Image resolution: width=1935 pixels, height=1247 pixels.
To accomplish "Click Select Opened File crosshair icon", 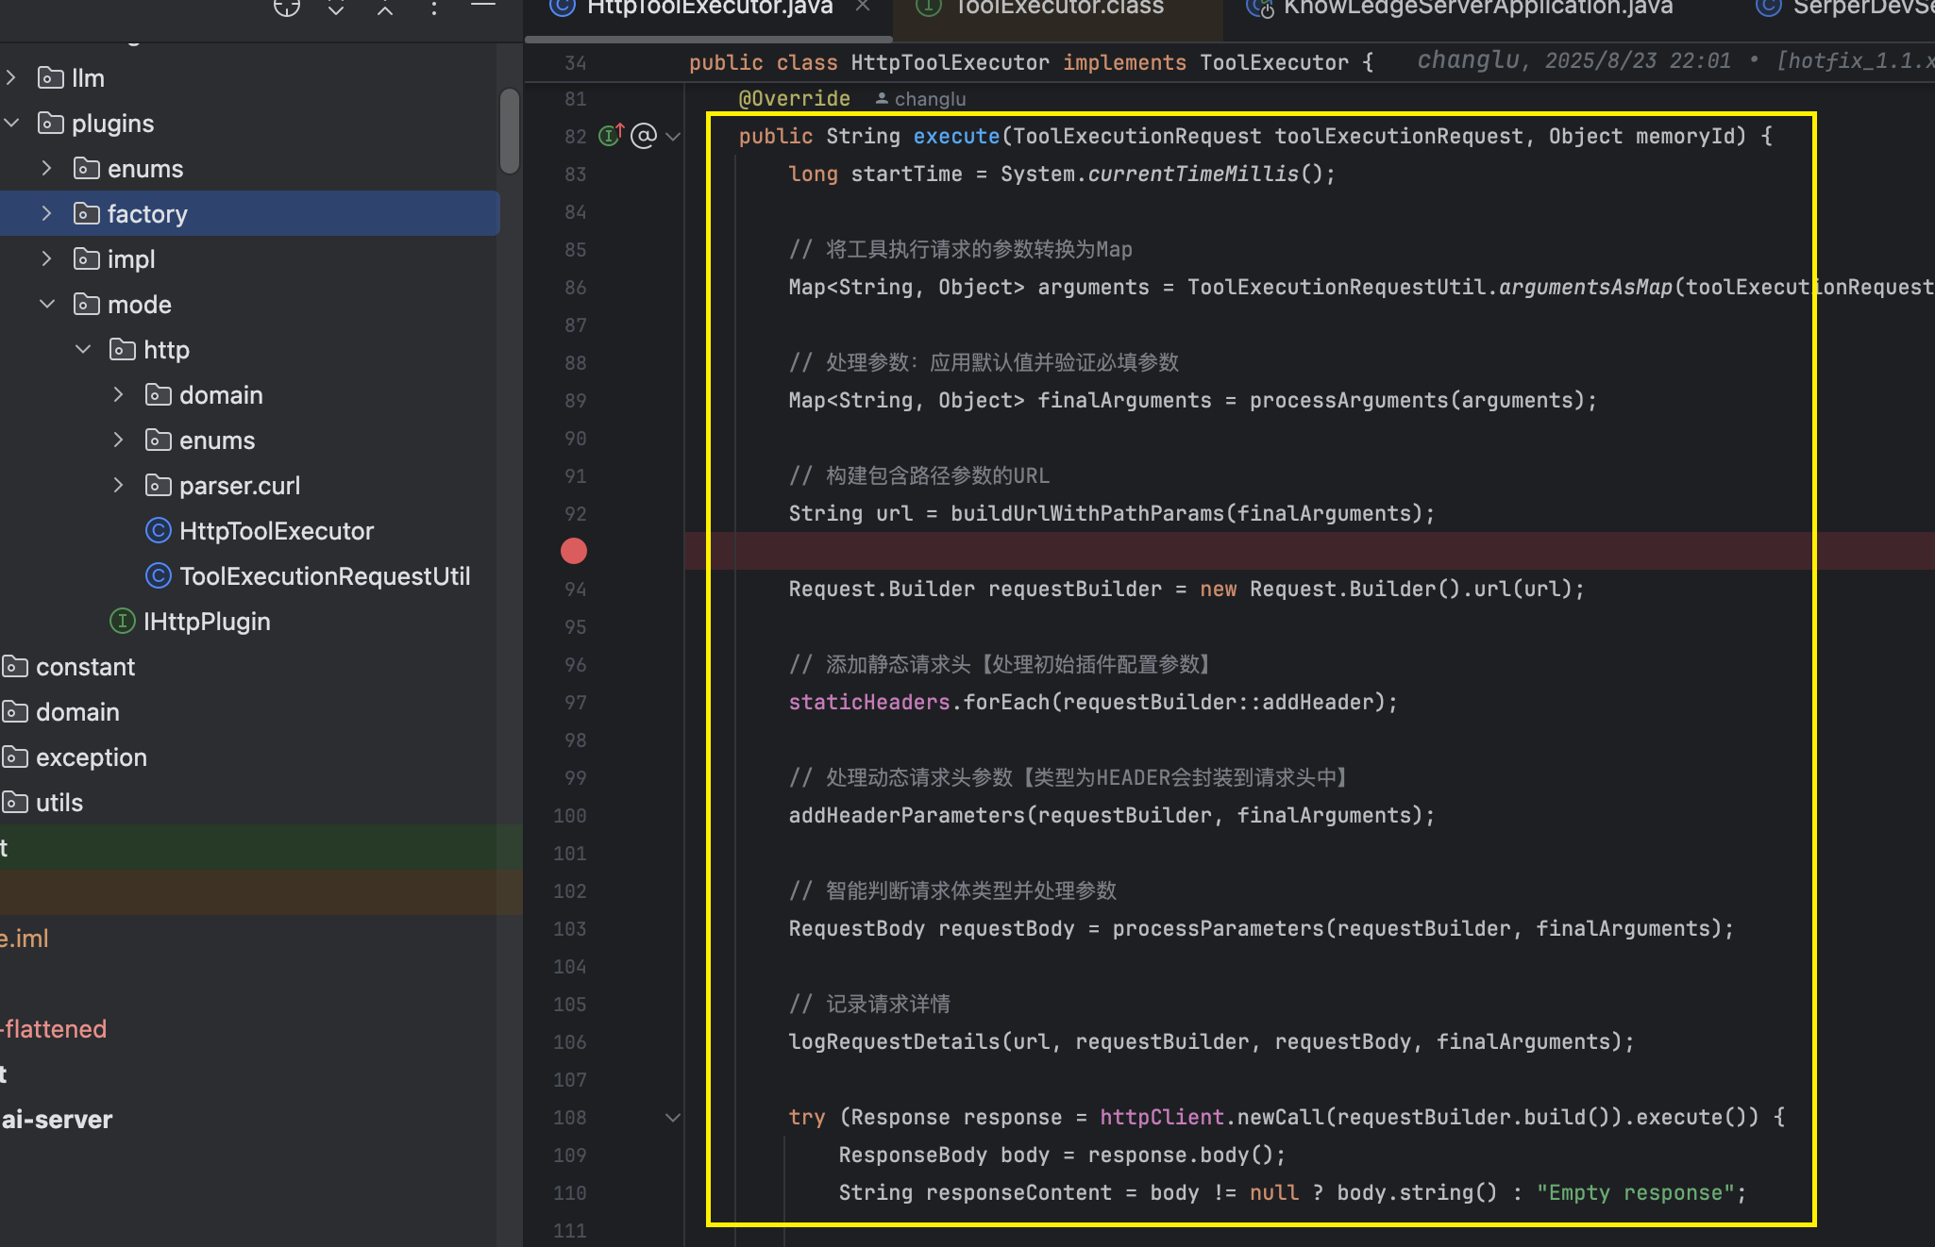I will [x=286, y=8].
